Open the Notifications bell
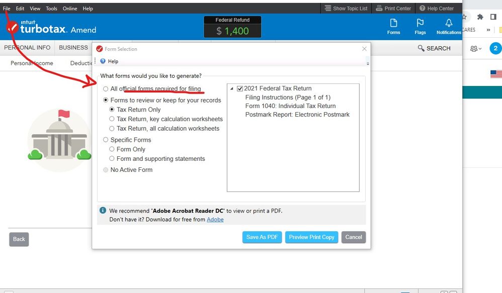The width and height of the screenshot is (502, 293). click(449, 27)
